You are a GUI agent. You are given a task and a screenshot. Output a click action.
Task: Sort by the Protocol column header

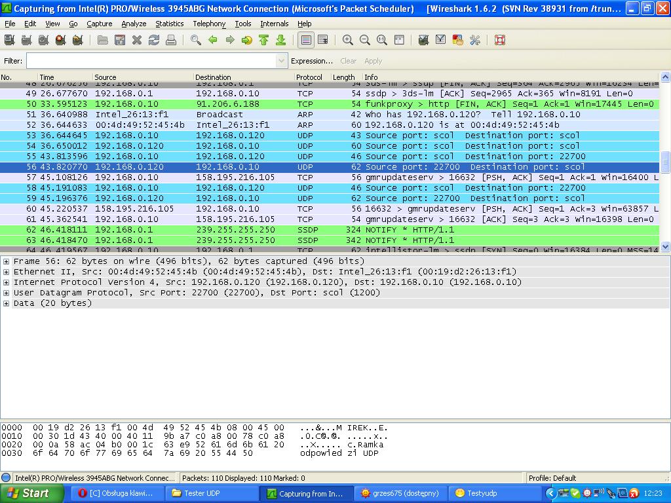(313, 77)
